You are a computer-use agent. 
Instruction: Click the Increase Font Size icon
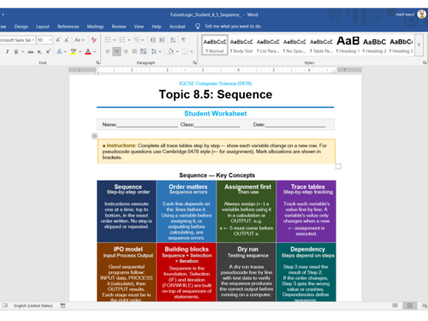pyautogui.click(x=58, y=40)
